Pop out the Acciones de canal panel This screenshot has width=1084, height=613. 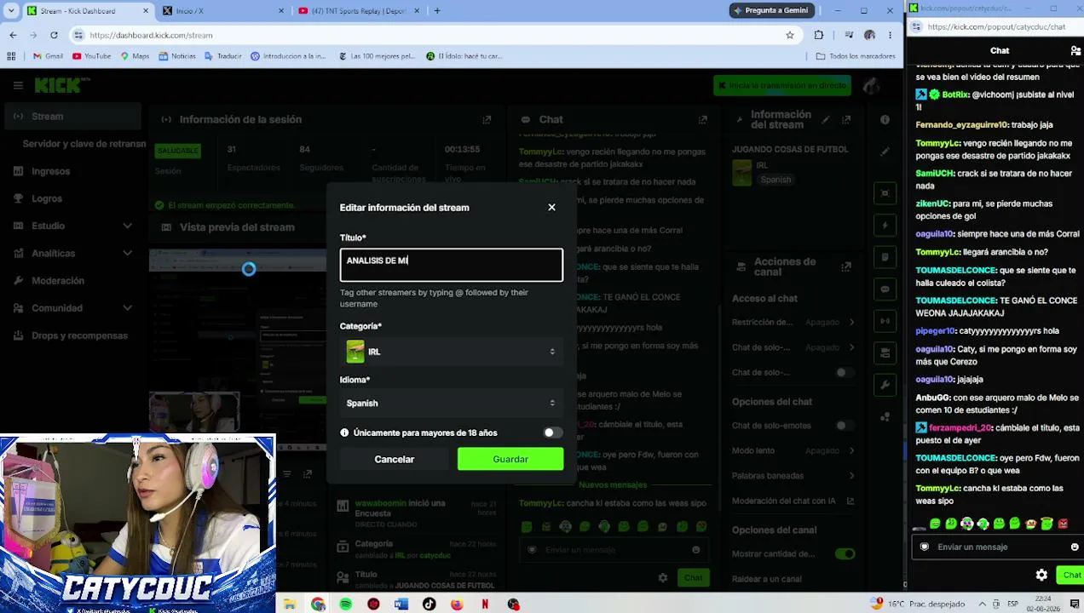(x=846, y=267)
